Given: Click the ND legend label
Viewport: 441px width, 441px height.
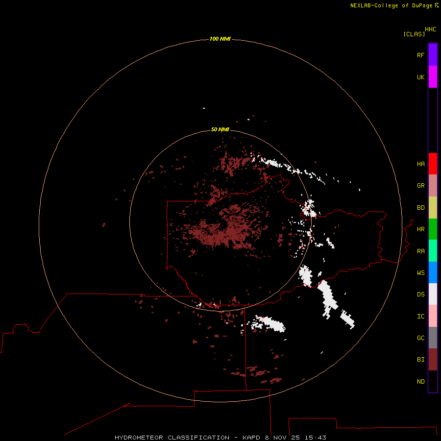Looking at the screenshot, I should [x=420, y=382].
